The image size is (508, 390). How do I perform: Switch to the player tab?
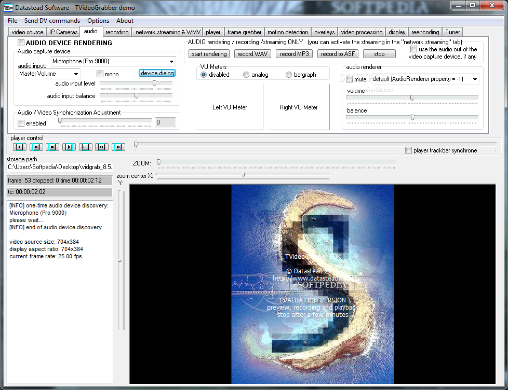(213, 32)
